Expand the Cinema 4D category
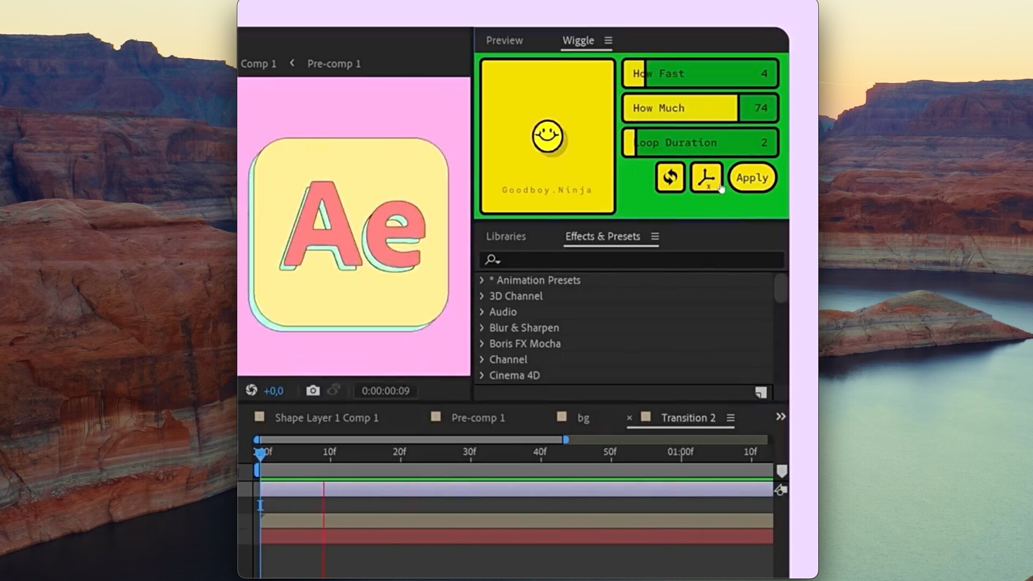The height and width of the screenshot is (581, 1033). click(482, 375)
